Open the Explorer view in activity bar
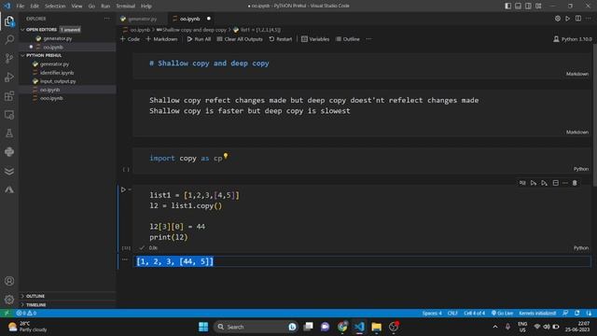This screenshot has width=597, height=336. click(9, 21)
